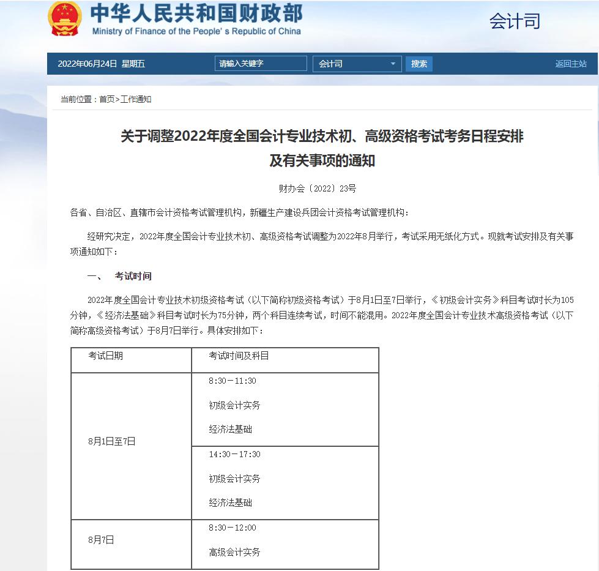This screenshot has height=571, width=599.
Task: Click the 中华人民共和国财政部 site title
Action: [196, 13]
